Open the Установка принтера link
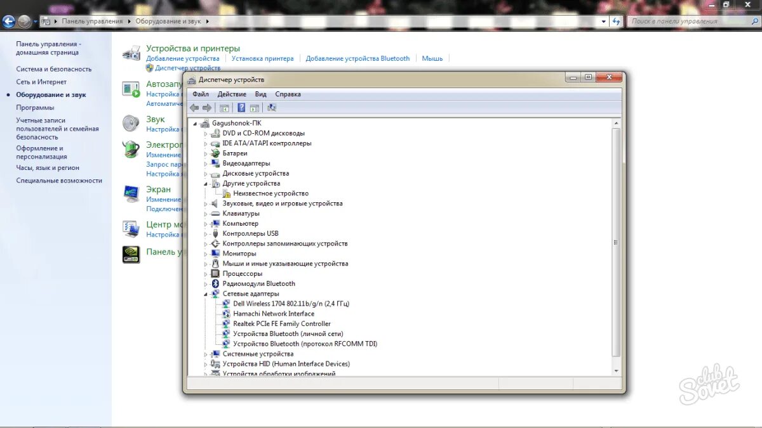Screen dimensions: 762x428 click(263, 58)
